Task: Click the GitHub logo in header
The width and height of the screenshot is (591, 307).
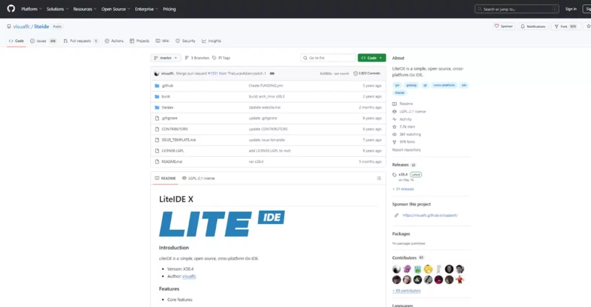Action: coord(11,9)
